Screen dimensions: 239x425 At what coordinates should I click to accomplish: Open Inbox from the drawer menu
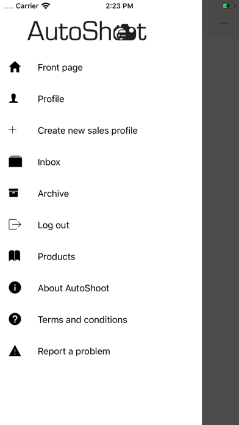[101, 162]
